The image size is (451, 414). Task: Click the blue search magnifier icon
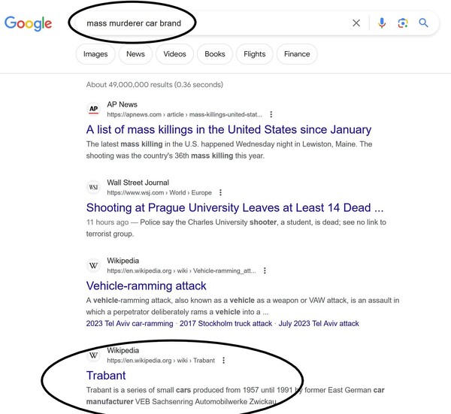pos(424,23)
